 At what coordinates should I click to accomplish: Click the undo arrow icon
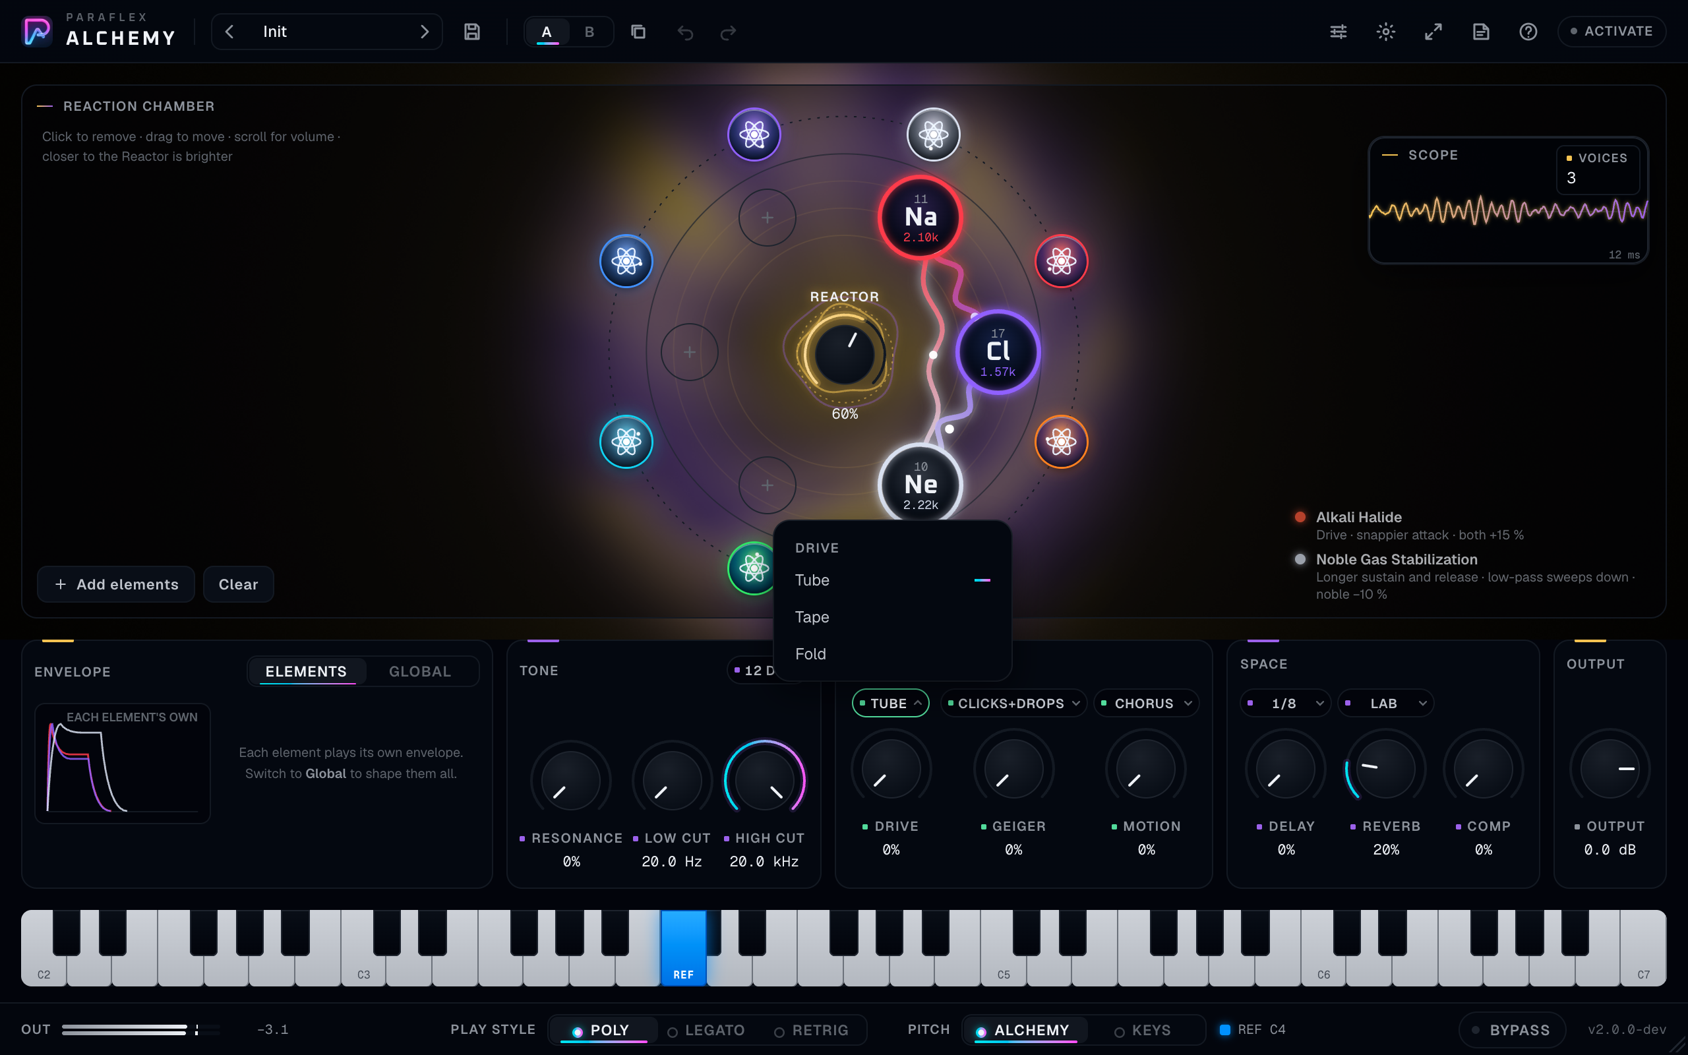685,32
